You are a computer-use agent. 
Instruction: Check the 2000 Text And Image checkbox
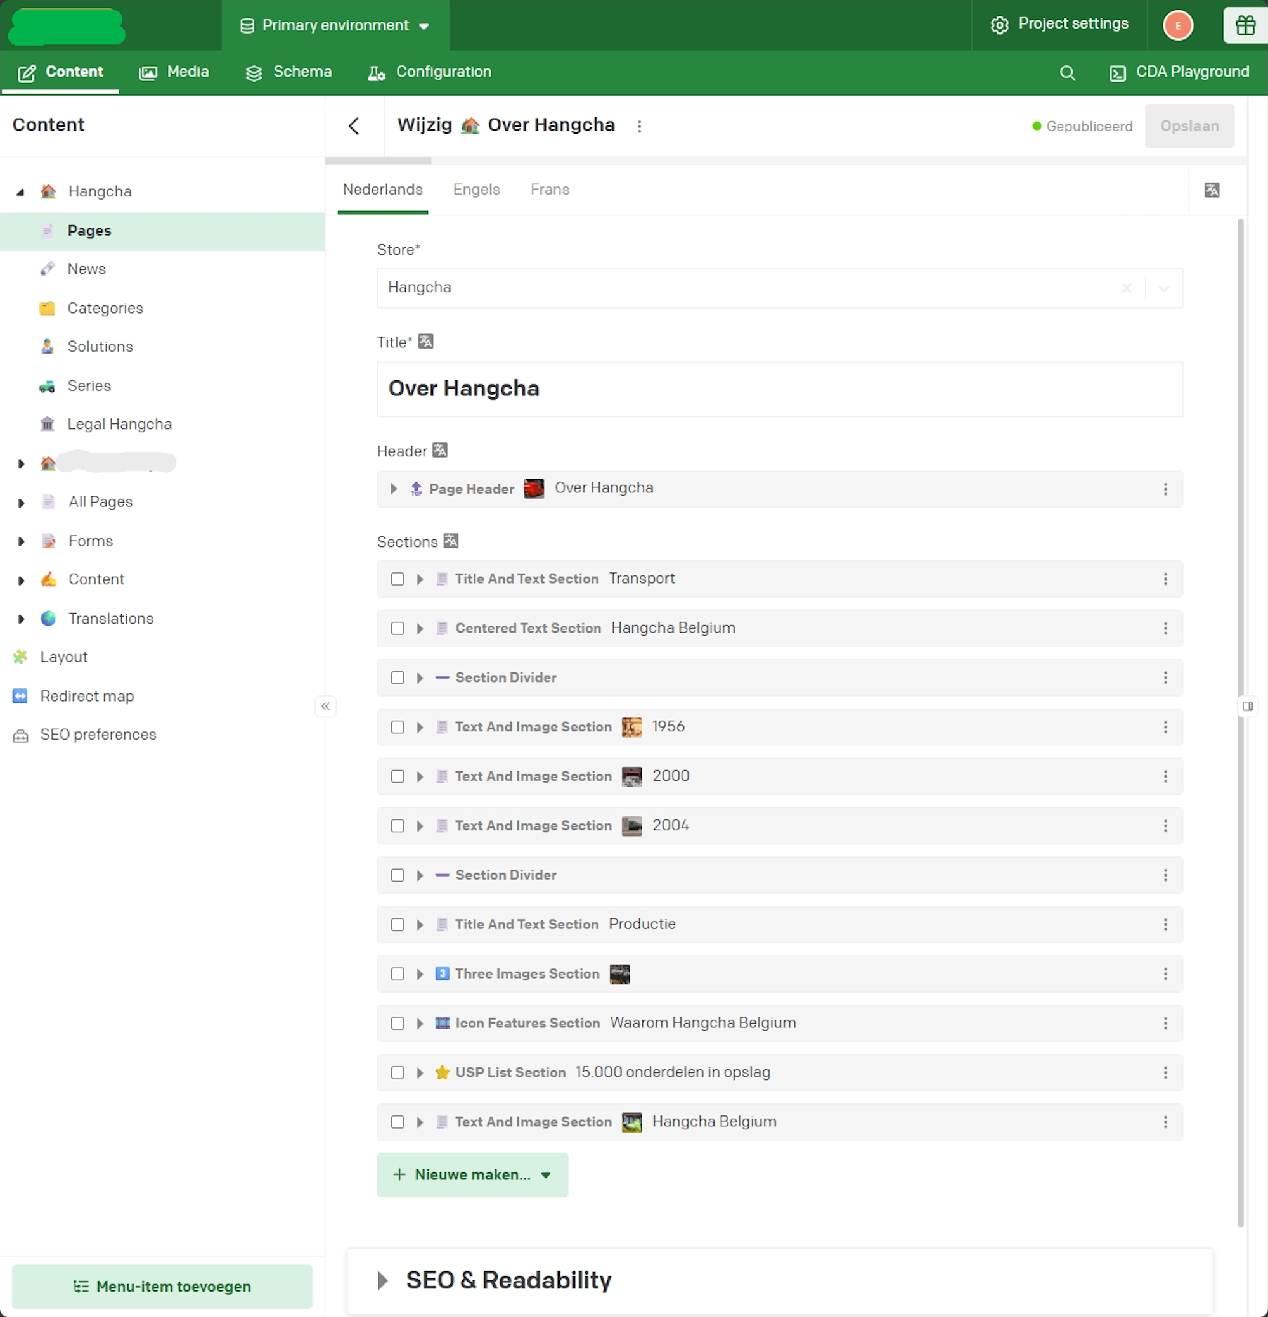[398, 777]
